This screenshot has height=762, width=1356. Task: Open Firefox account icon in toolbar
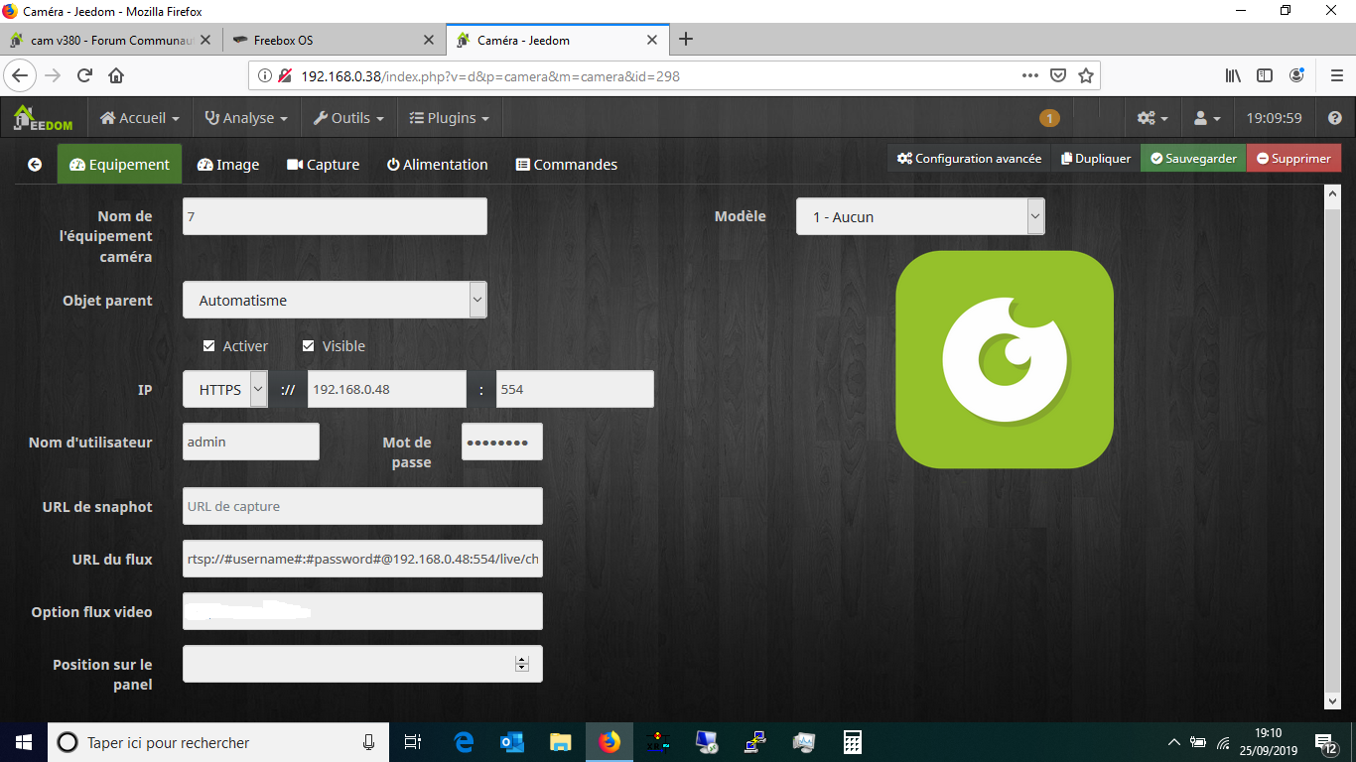[1296, 75]
